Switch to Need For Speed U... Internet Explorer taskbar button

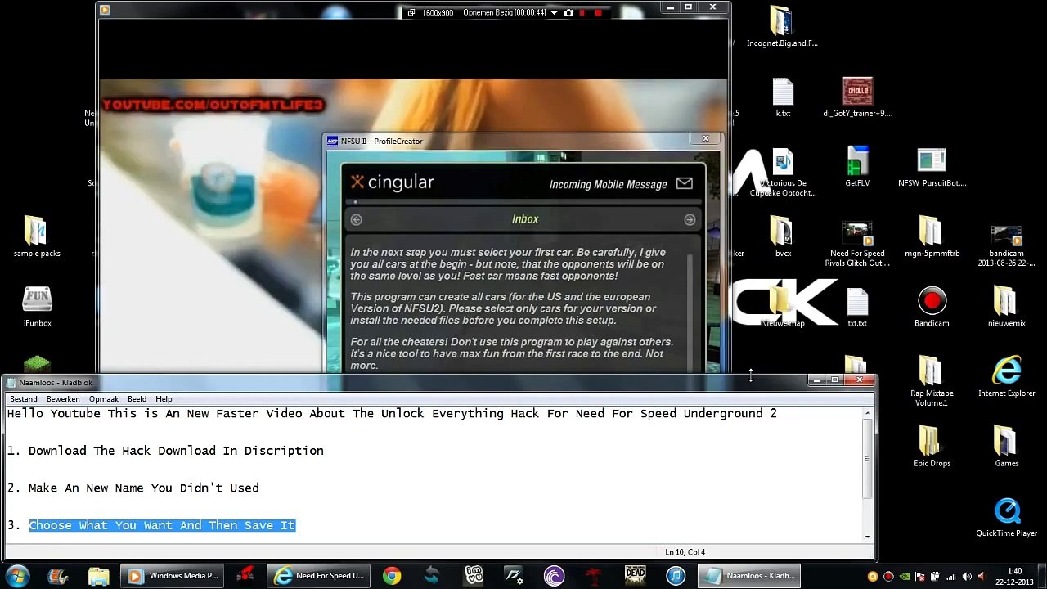pos(320,576)
